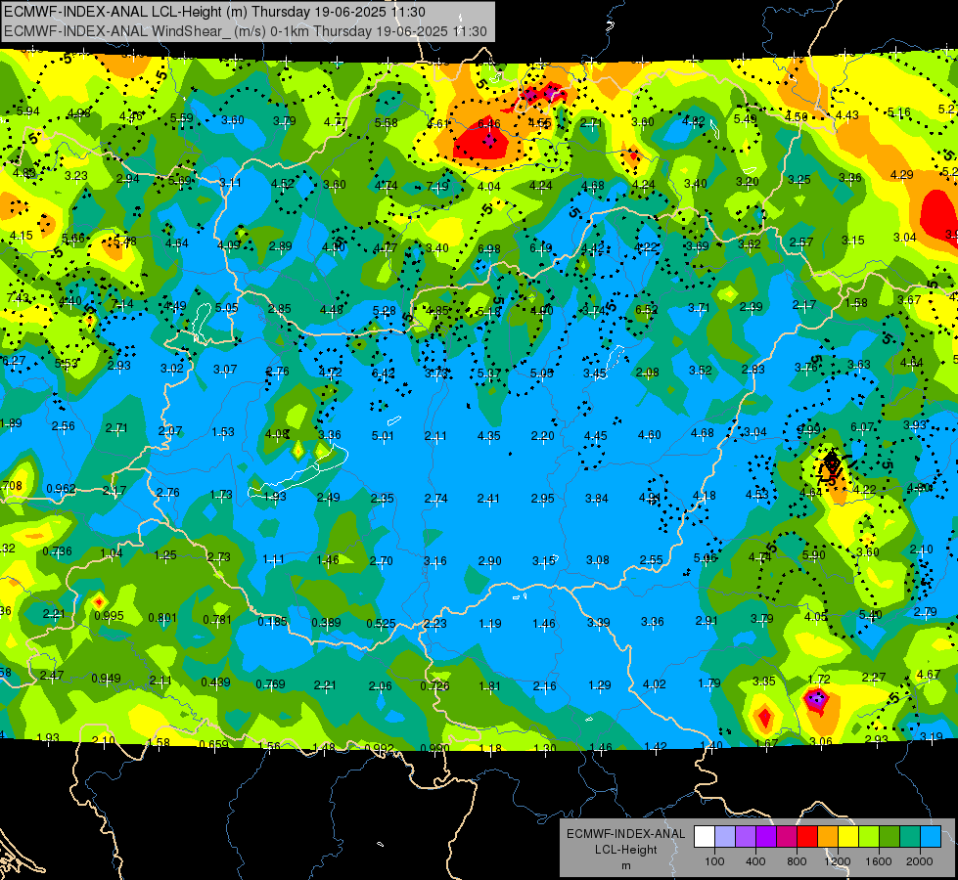This screenshot has height=880, width=958.
Task: Click the wind shear value 5.49
Action: coord(746,119)
